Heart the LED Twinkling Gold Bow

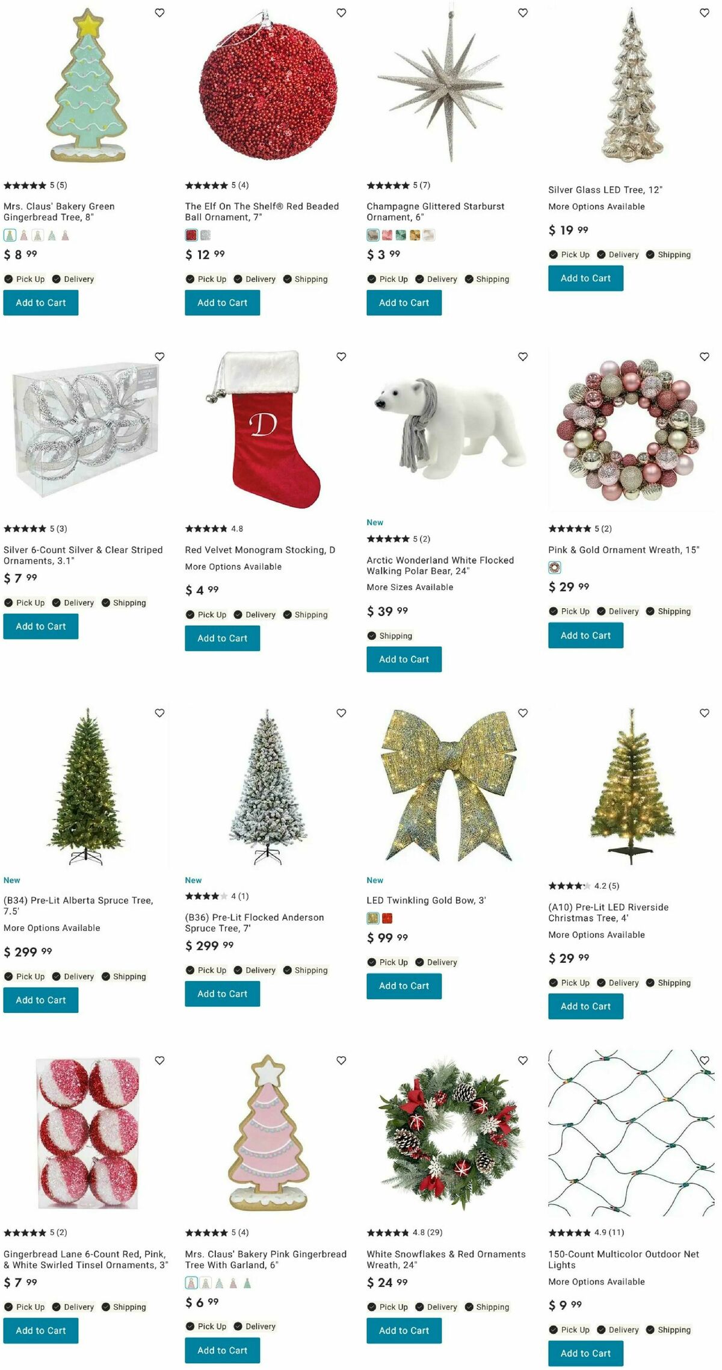tap(523, 713)
